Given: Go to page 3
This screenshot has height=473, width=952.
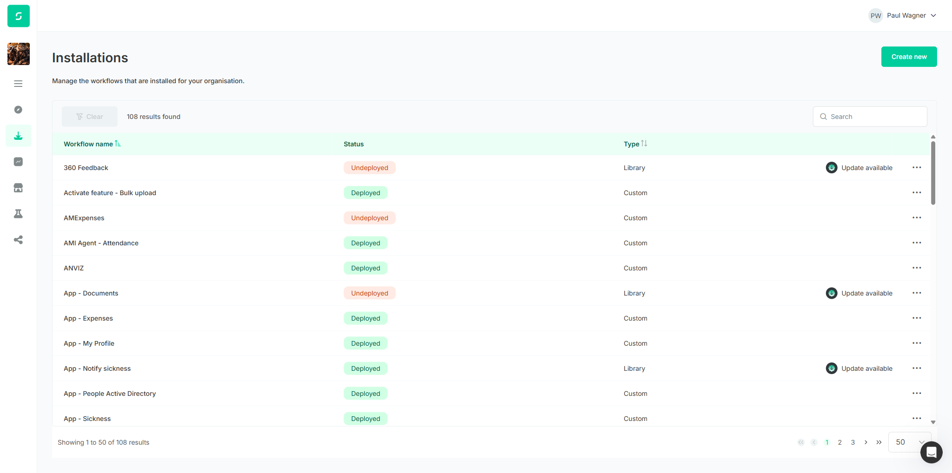Looking at the screenshot, I should [853, 442].
